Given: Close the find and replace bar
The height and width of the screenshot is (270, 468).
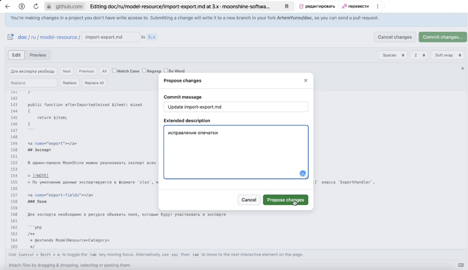Looking at the screenshot, I should pos(463,68).
